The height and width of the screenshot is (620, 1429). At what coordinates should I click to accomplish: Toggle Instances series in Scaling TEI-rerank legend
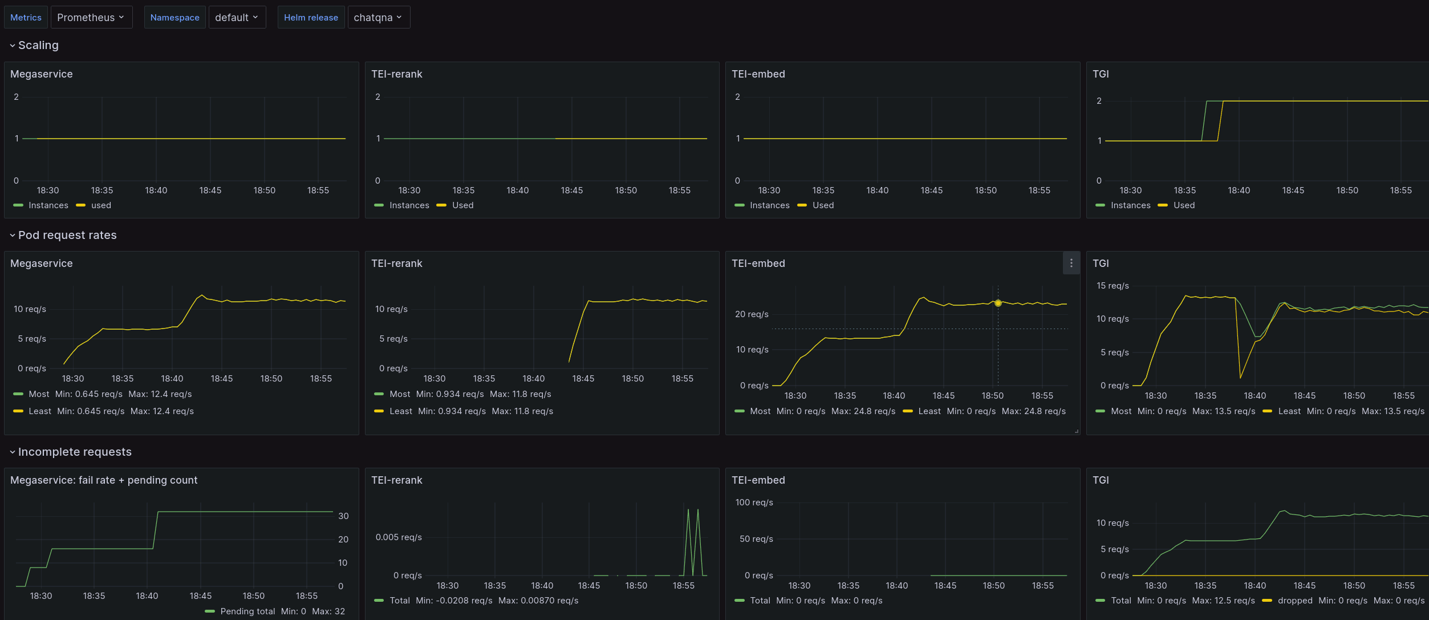point(409,205)
